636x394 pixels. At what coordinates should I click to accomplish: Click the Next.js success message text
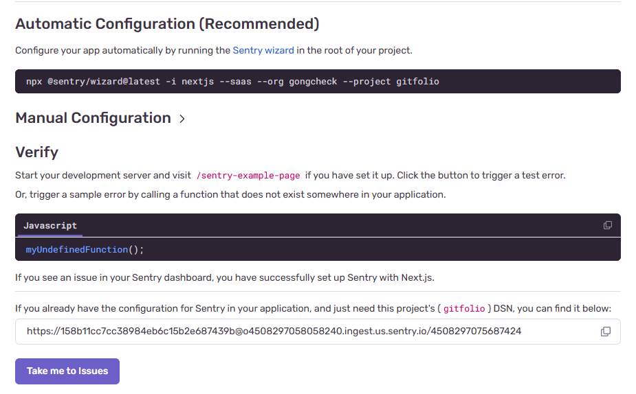tap(225, 278)
